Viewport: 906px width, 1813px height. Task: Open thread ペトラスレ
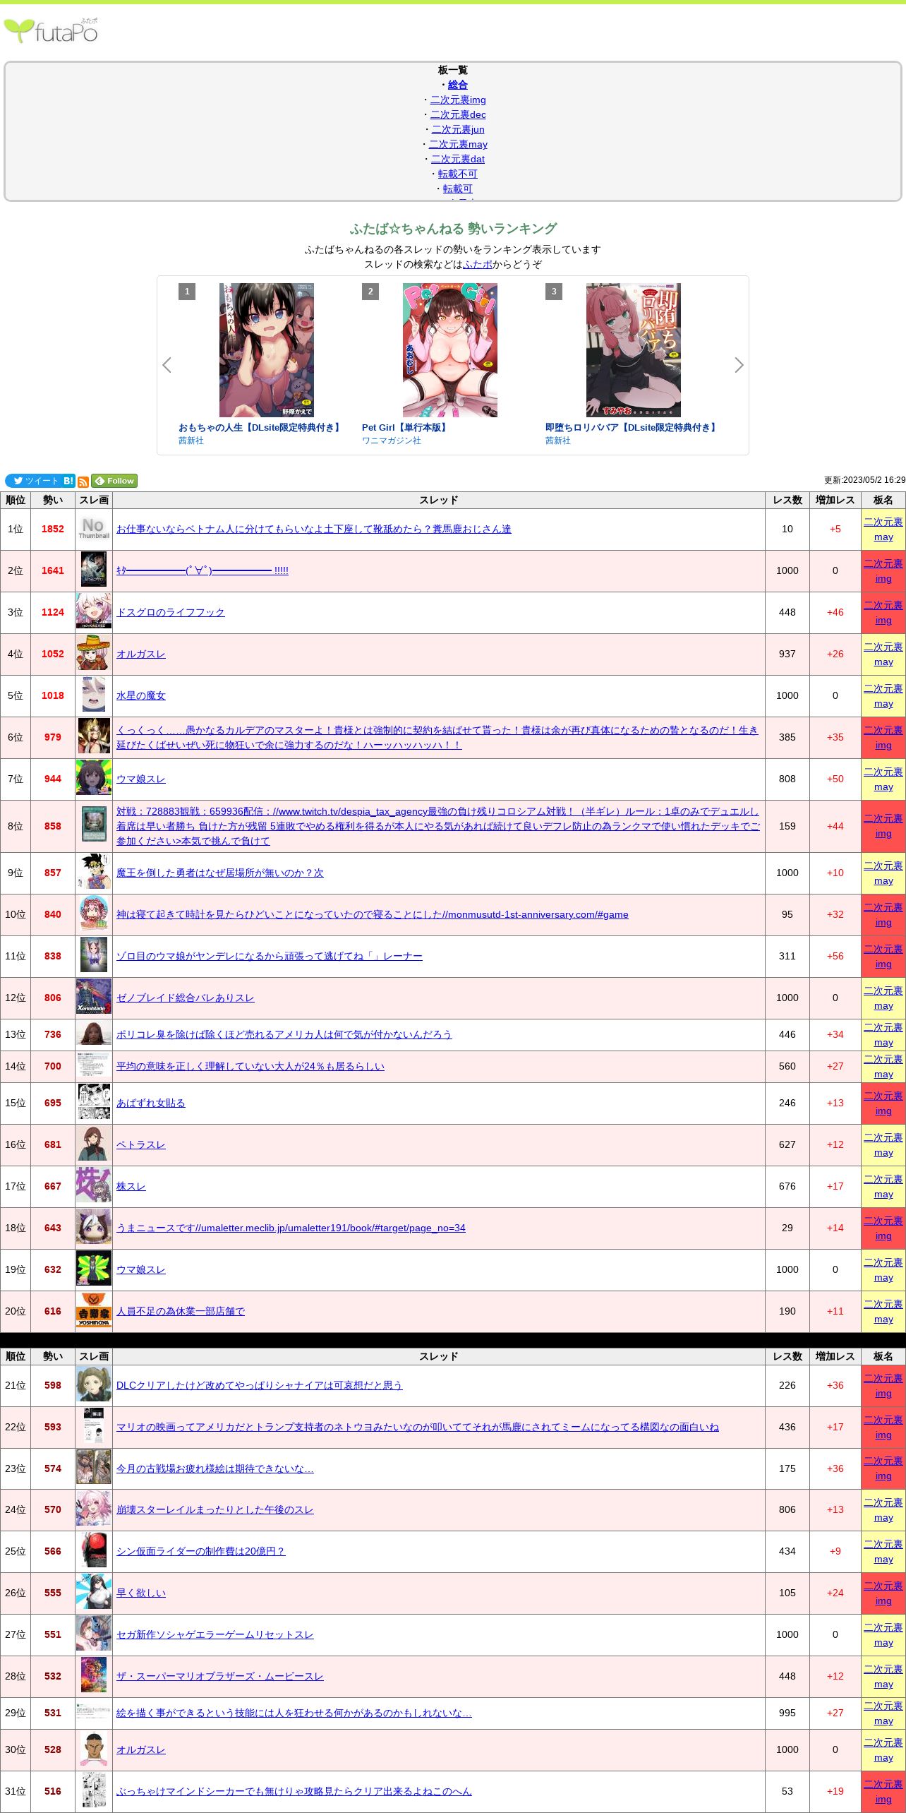pyautogui.click(x=141, y=1144)
